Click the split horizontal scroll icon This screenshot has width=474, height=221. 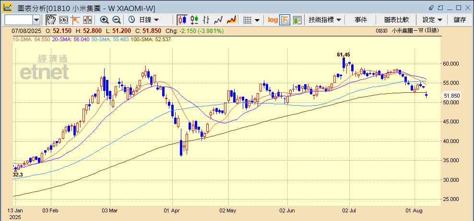pos(87,20)
